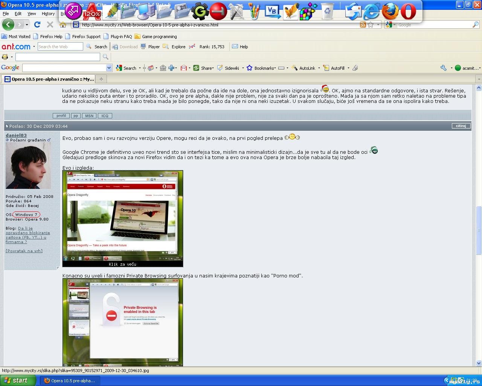Open the Edit menu

click(x=18, y=14)
